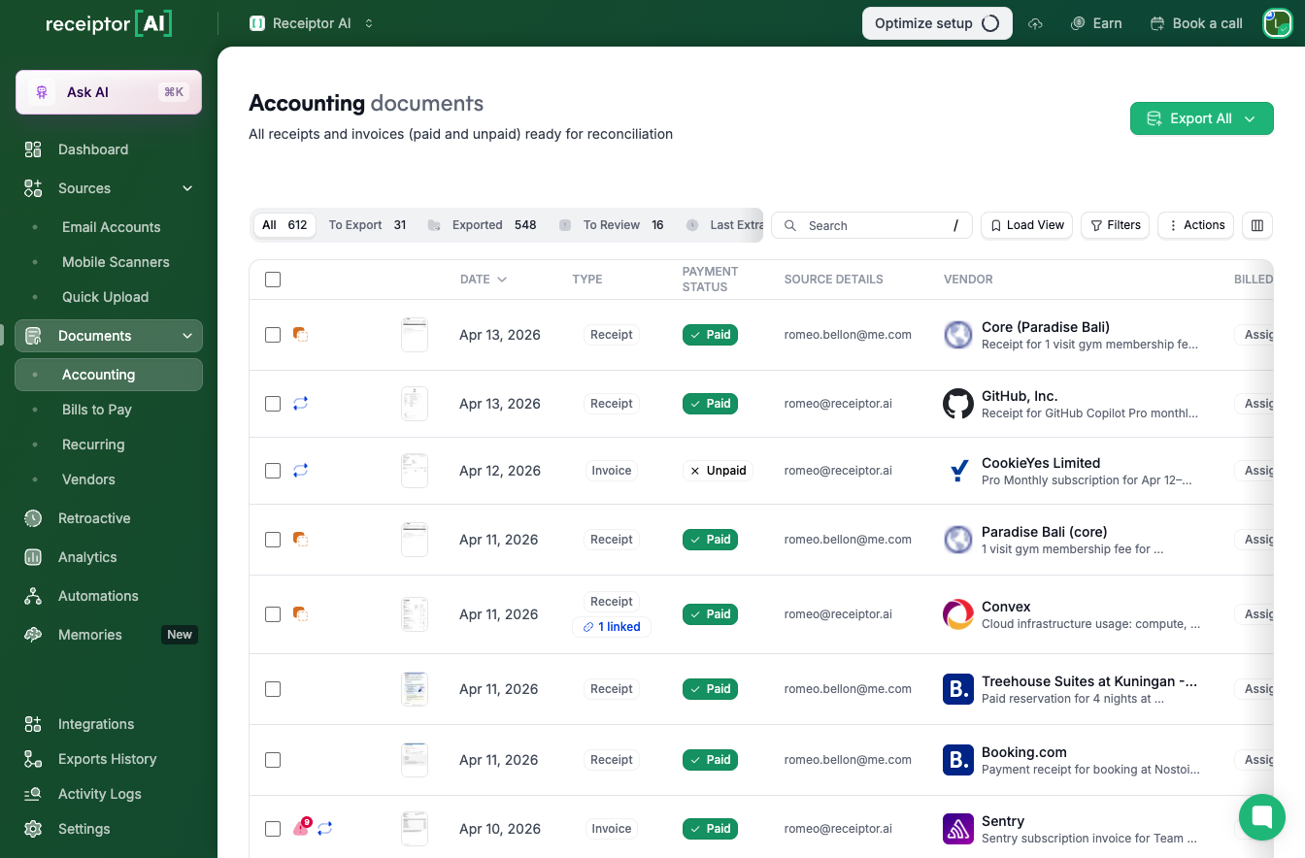The image size is (1305, 858).
Task: Click the Dashboard sidebar icon
Action: coord(33,149)
